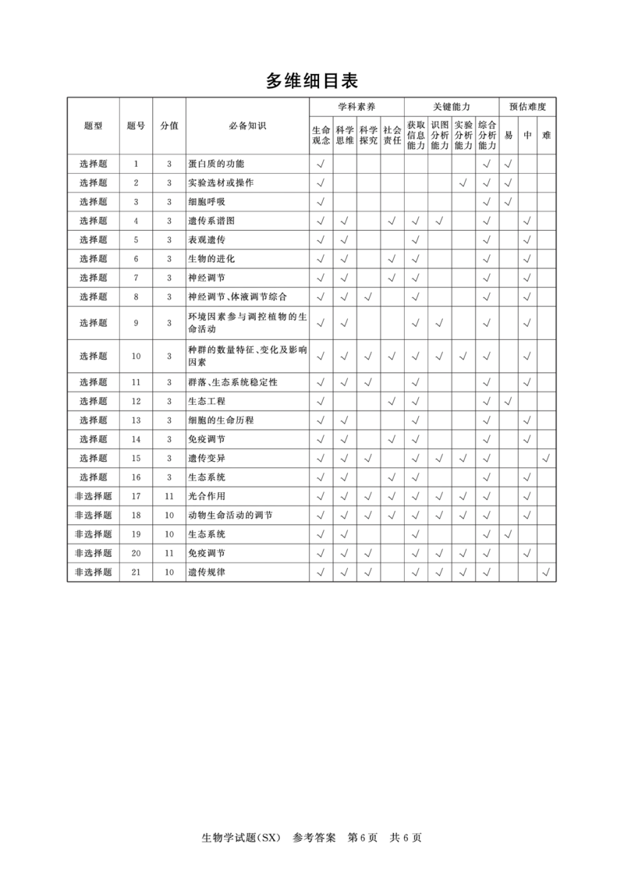Select the bottom-right cell of the table
The width and height of the screenshot is (624, 883).
(549, 574)
